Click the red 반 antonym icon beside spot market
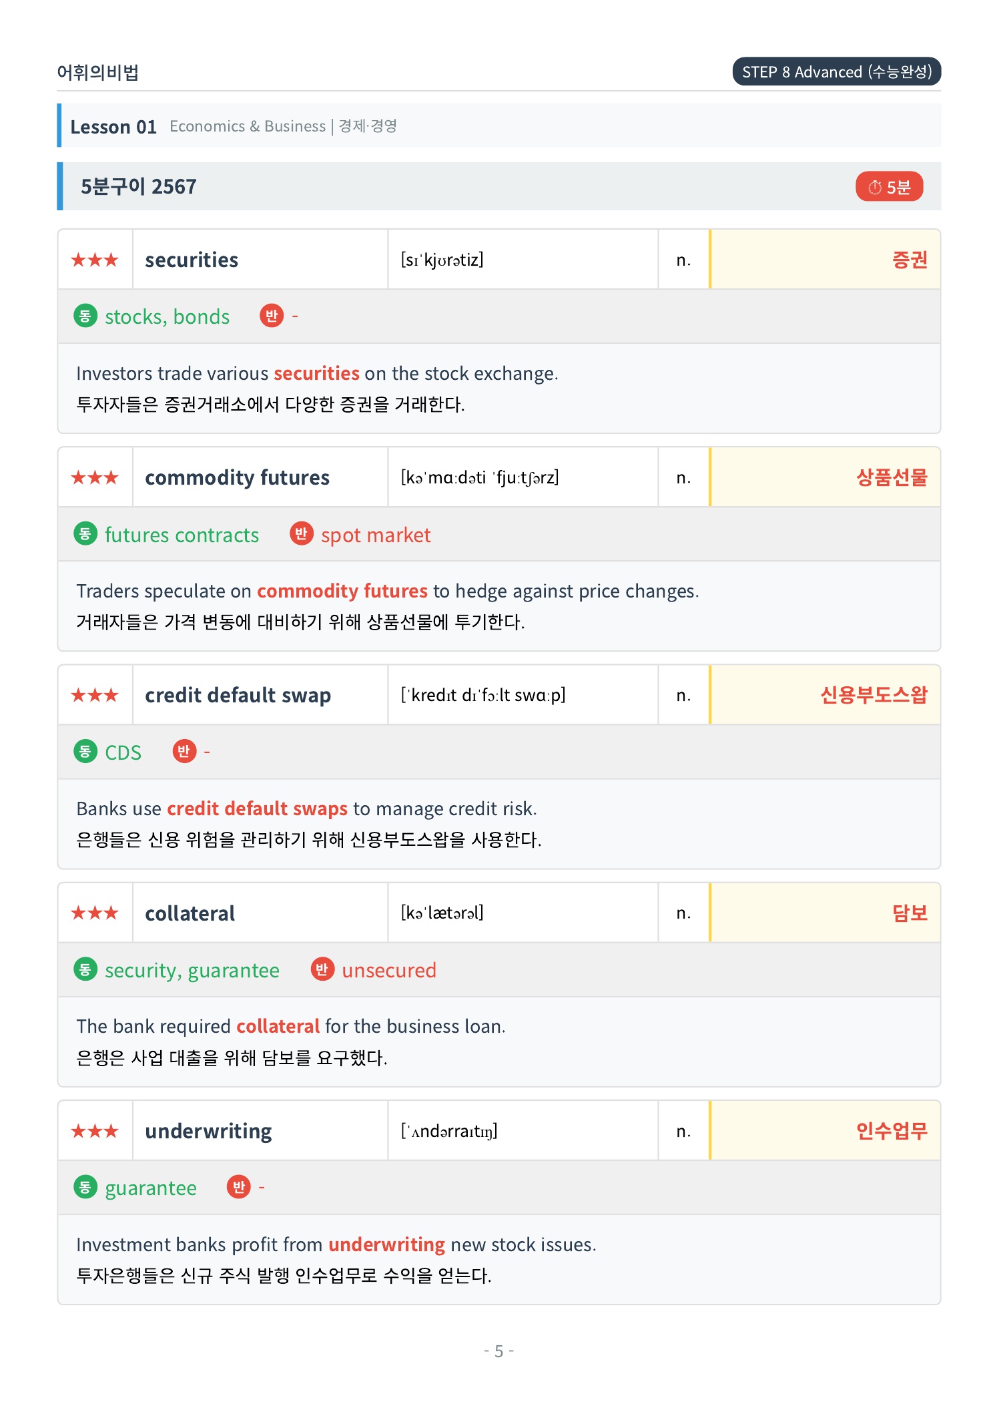The height and width of the screenshot is (1420, 999). (301, 533)
